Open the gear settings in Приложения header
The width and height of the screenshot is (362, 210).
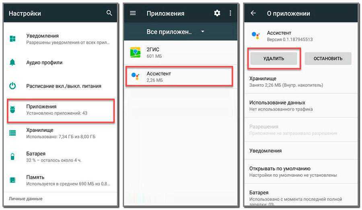pos(217,13)
